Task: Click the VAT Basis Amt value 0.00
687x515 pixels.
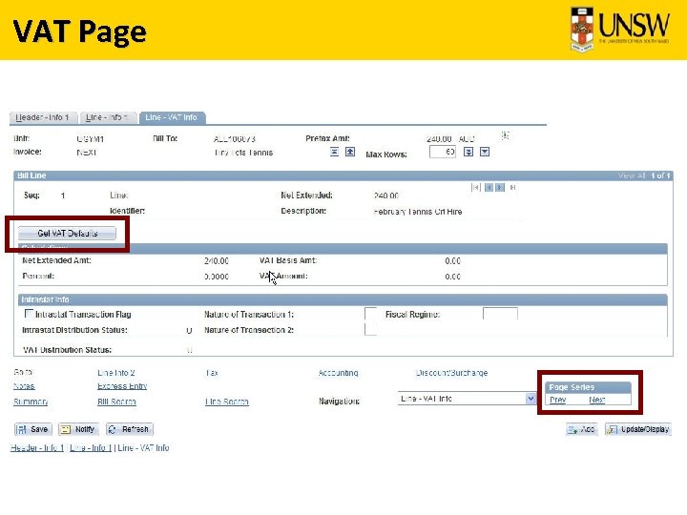Action: tap(452, 260)
